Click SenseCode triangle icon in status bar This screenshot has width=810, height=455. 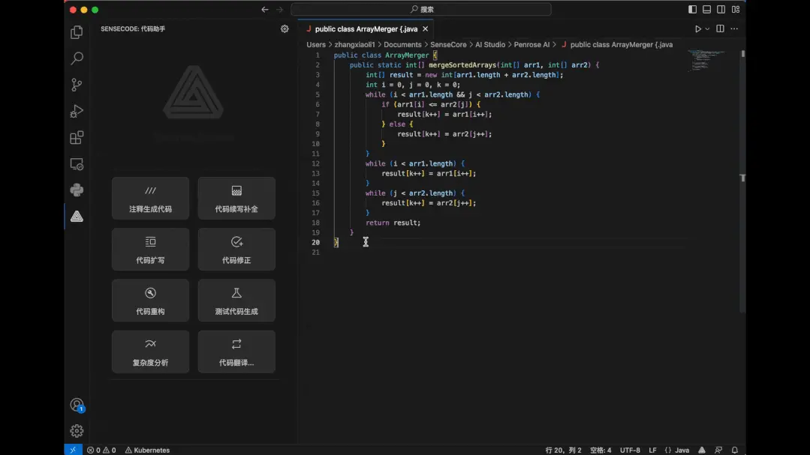[701, 450]
